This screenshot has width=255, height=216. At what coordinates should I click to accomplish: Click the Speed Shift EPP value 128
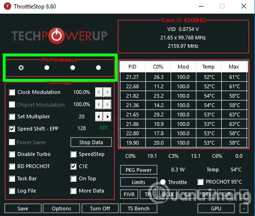pos(82,128)
